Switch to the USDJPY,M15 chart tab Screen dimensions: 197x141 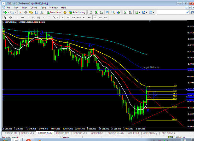[27, 133]
